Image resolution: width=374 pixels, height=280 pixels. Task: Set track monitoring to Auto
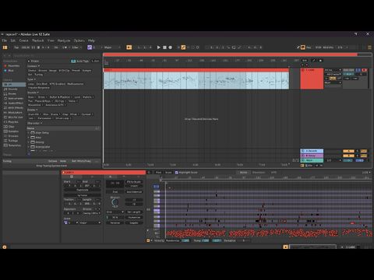[x=333, y=79]
